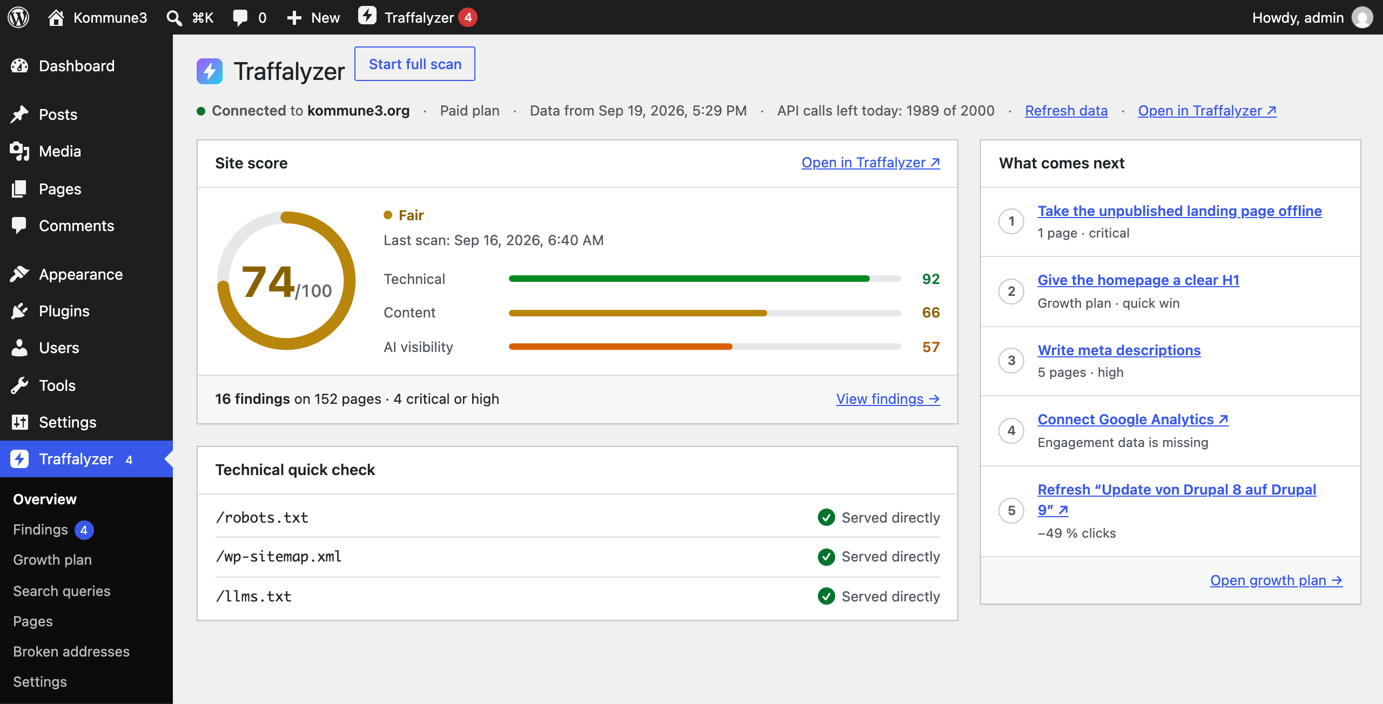This screenshot has height=704, width=1383.
Task: Click the Media icon in sidebar
Action: click(x=19, y=151)
